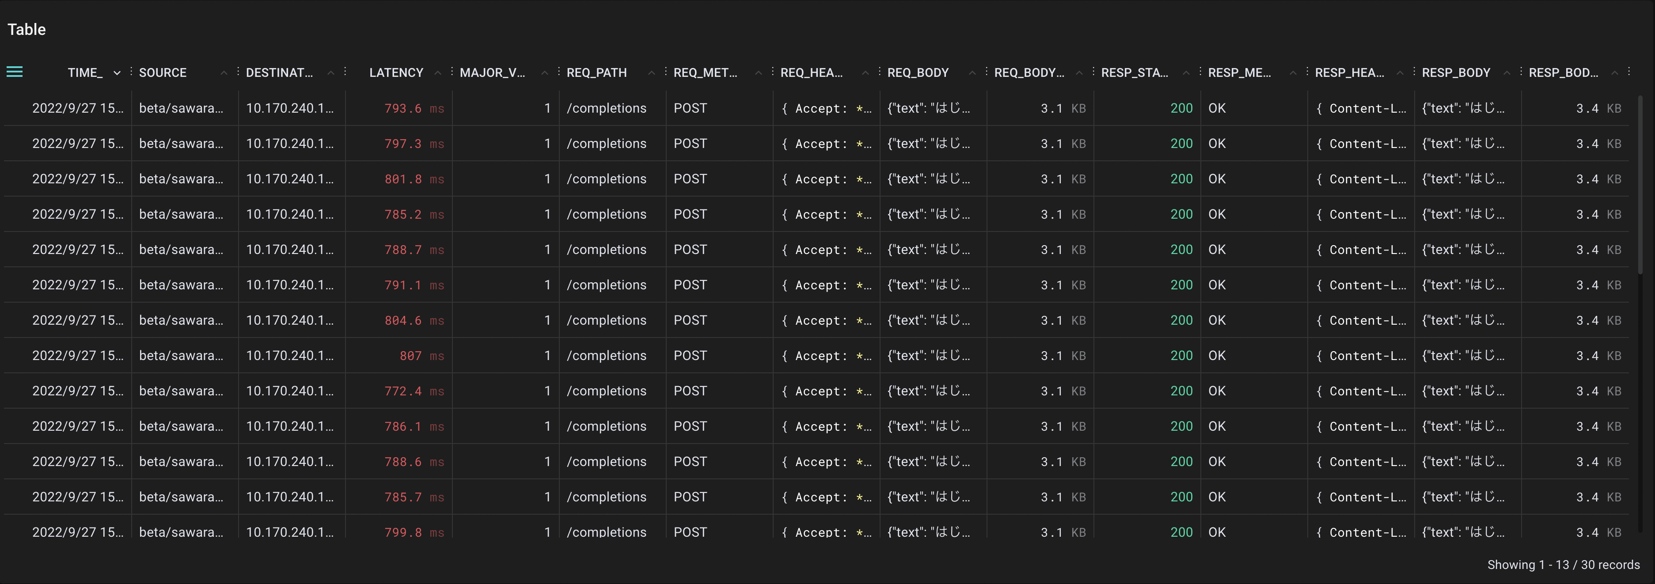Viewport: 1655px width, 584px height.
Task: Click the 791.1 ms latency cell
Action: (414, 285)
